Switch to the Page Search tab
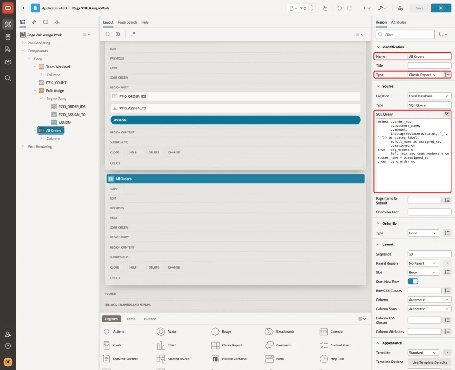 click(x=127, y=22)
